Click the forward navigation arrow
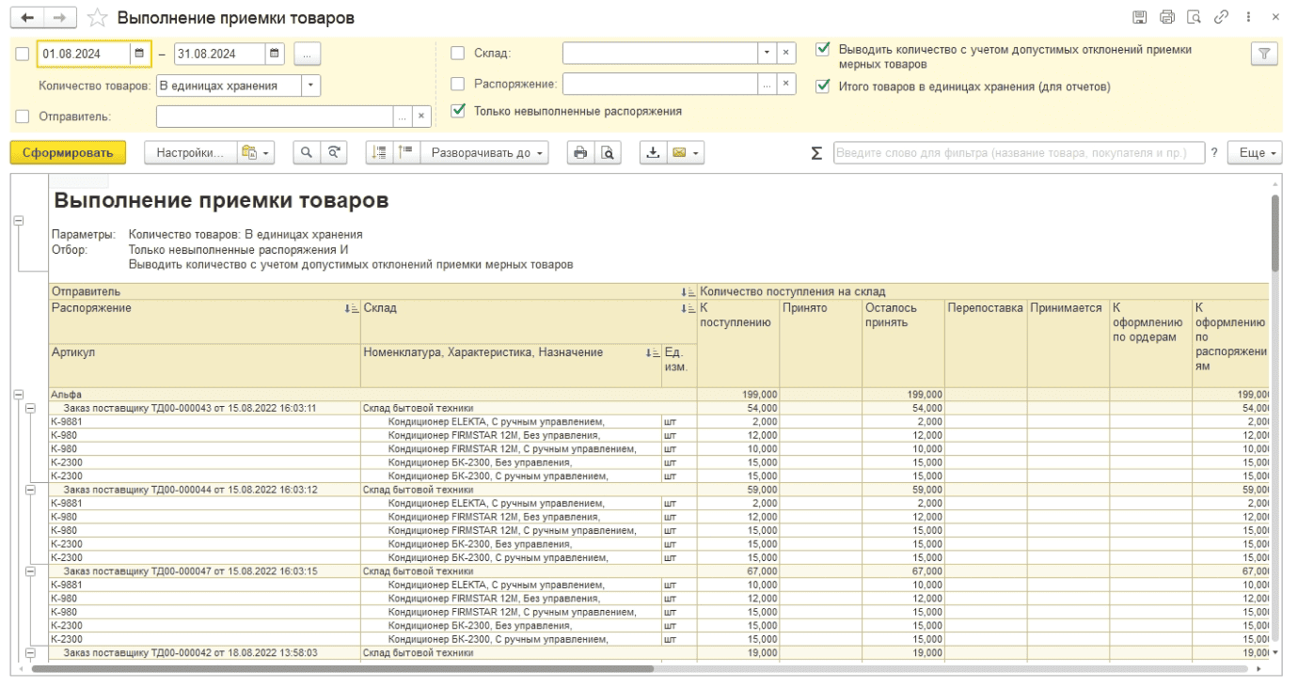The height and width of the screenshot is (687, 1298). (x=58, y=18)
